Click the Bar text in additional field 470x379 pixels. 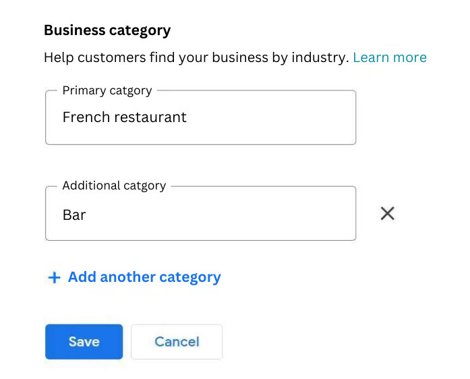74,216
